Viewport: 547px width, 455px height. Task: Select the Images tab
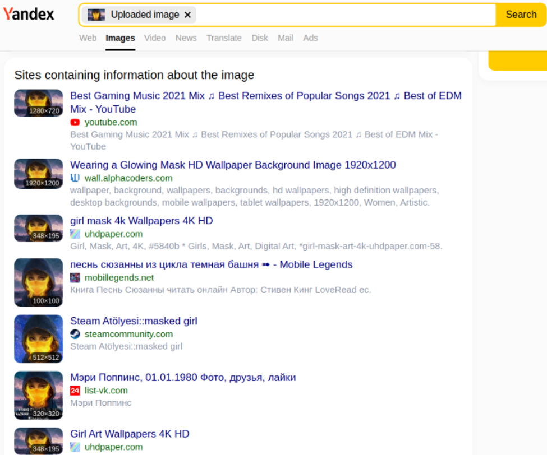point(121,38)
